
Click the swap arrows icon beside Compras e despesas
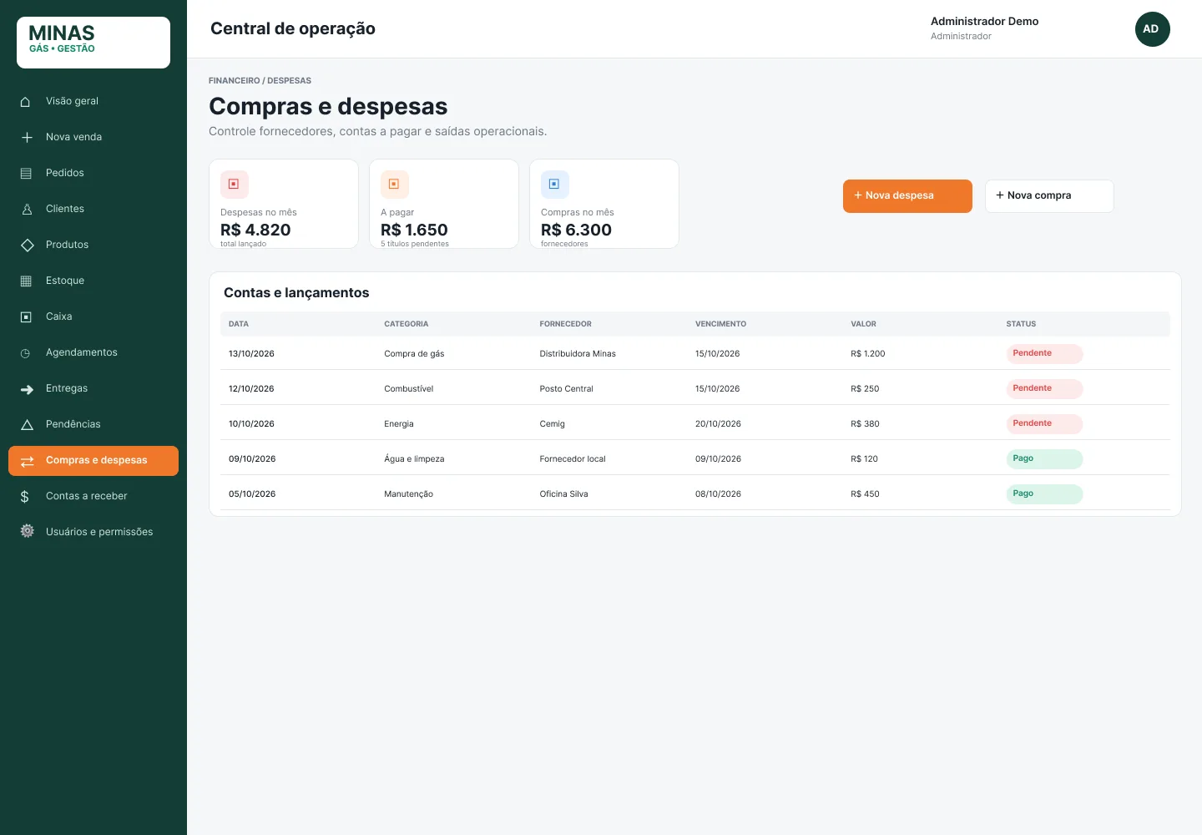(27, 461)
